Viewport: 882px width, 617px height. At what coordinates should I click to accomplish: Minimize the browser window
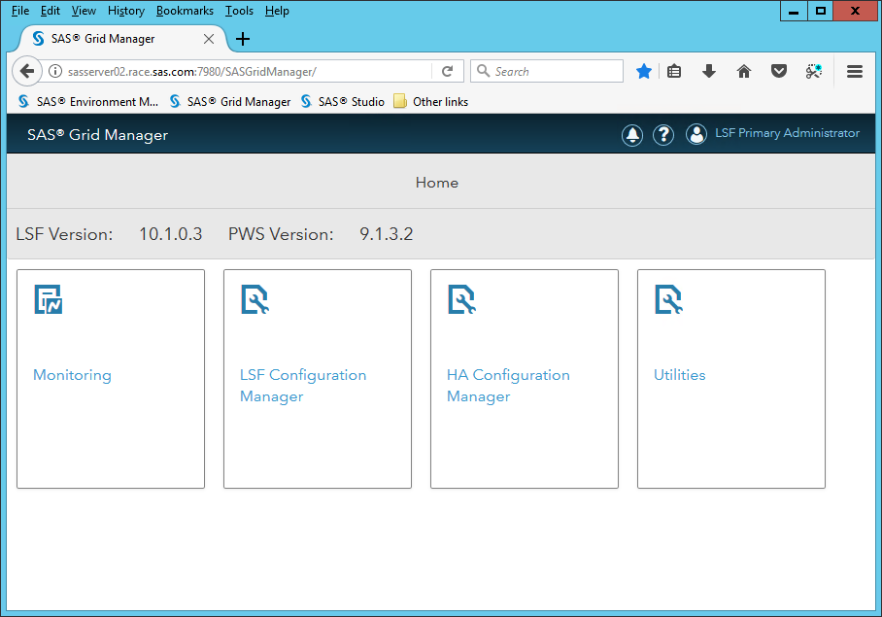794,11
